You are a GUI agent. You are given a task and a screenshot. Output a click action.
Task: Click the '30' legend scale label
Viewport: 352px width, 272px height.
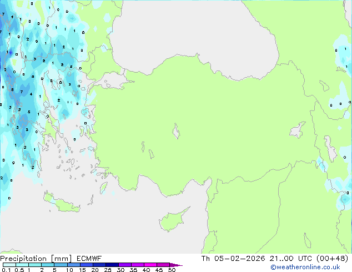120,270
